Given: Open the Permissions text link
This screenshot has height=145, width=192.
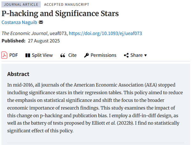Looking at the screenshot, I should tap(103, 55).
